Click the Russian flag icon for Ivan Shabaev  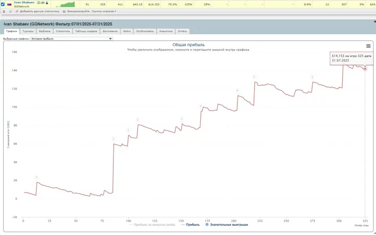click(x=9, y=4)
